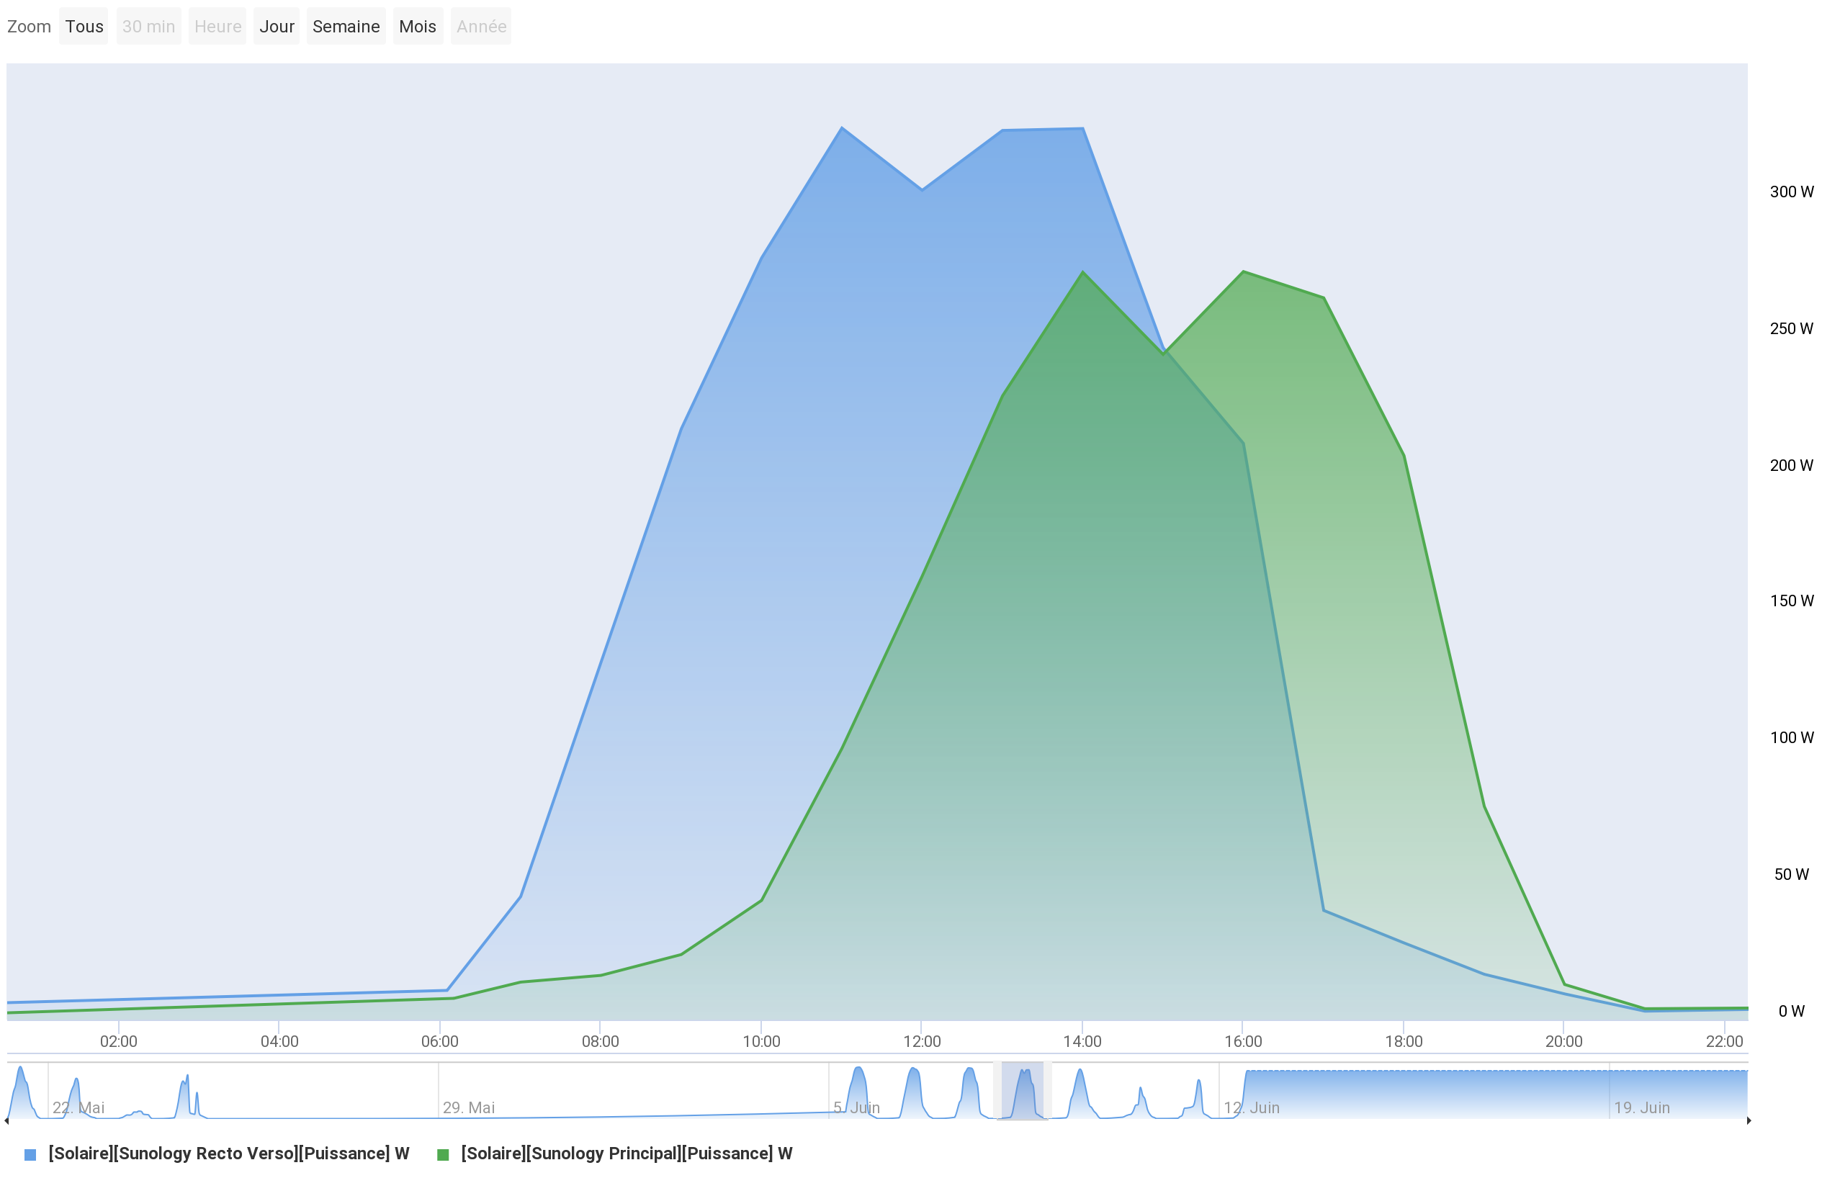1822x1178 pixels.
Task: Click the green curve peak near 16:00
Action: (1243, 271)
